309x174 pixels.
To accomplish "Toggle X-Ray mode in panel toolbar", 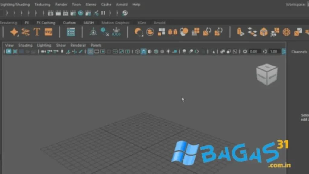I will coord(222,51).
